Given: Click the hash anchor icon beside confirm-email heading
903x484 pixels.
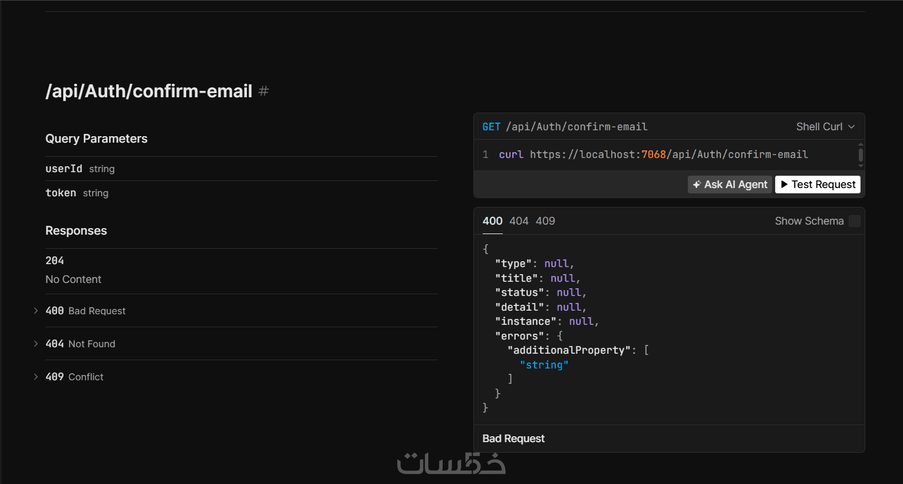Looking at the screenshot, I should click(263, 91).
